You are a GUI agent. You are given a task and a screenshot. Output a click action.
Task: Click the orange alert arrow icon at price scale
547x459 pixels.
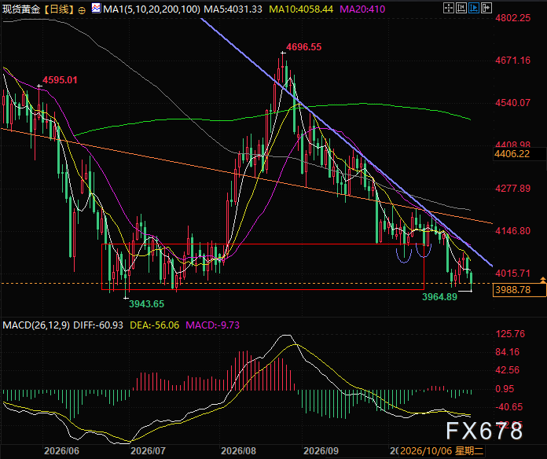coord(543,280)
